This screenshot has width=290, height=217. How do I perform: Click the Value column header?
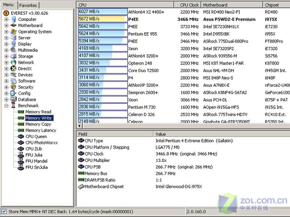221,134
